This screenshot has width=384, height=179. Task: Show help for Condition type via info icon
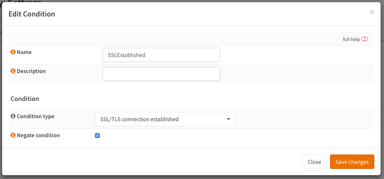point(13,116)
